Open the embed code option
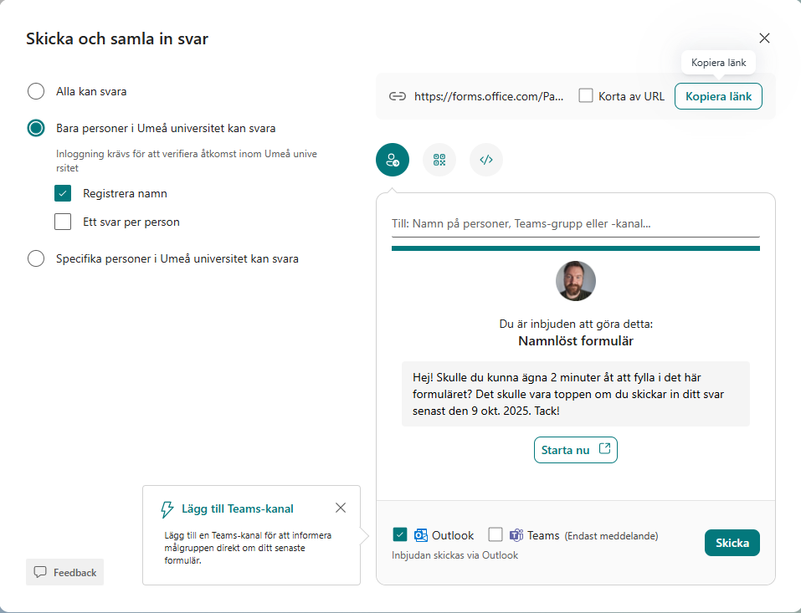The height and width of the screenshot is (613, 801). pos(486,160)
